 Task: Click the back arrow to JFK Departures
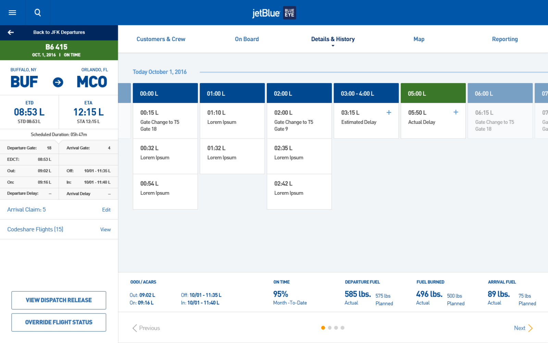coord(11,32)
